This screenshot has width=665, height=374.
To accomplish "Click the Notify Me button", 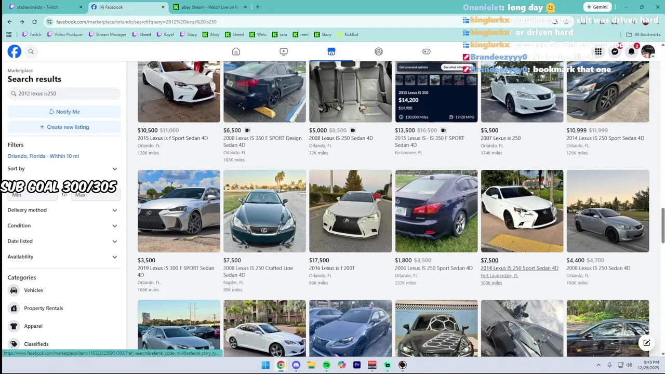I will (64, 112).
